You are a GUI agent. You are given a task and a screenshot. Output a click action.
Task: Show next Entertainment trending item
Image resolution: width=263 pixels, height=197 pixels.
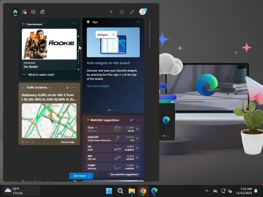pyautogui.click(x=78, y=69)
